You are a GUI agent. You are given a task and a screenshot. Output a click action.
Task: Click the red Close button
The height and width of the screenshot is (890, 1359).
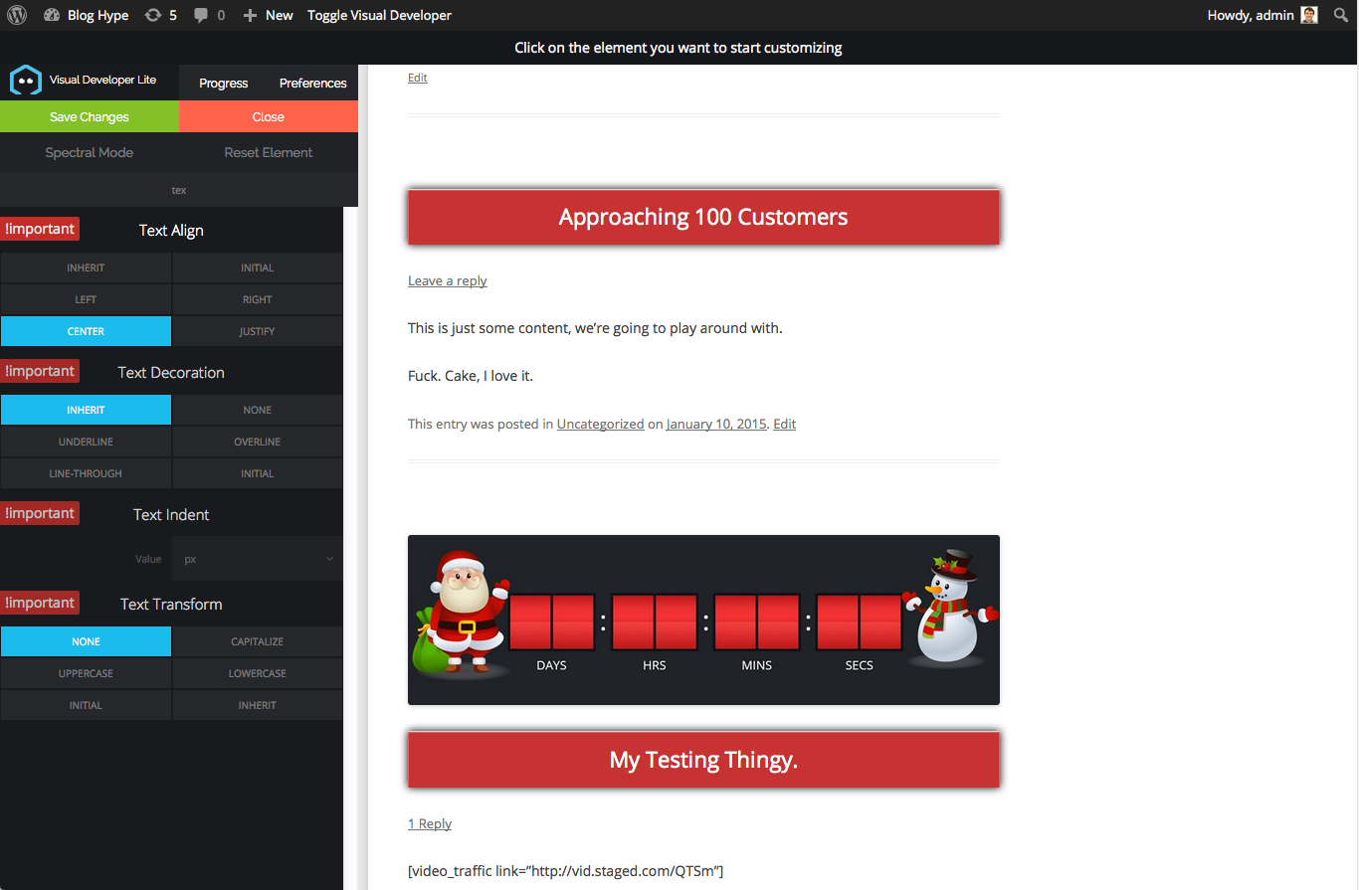pos(269,116)
